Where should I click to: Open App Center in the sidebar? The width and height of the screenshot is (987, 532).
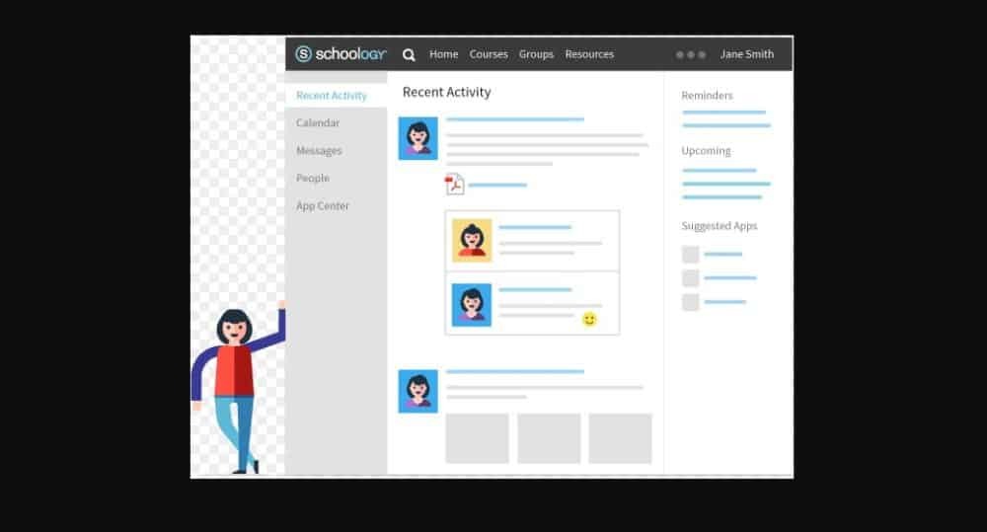[x=323, y=206]
